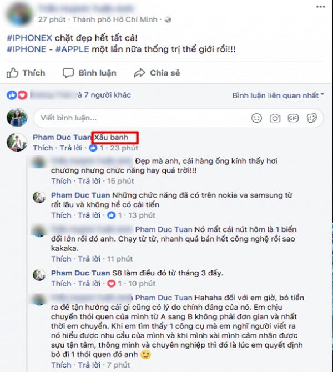This screenshot has height=372, width=333.
Task: Open the post options three-dot menu
Action: coord(320,7)
